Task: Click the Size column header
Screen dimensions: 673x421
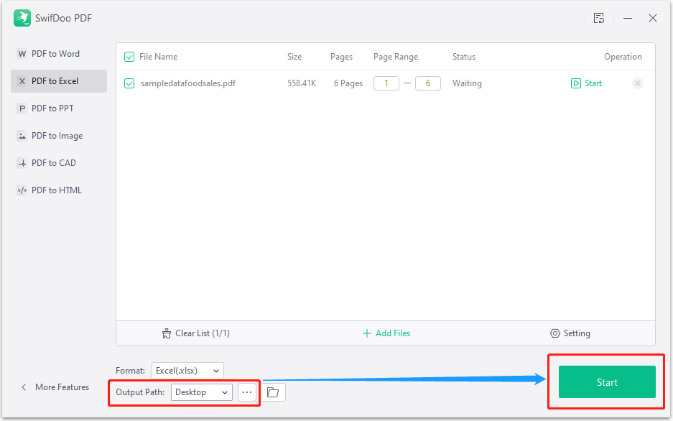Action: (294, 57)
